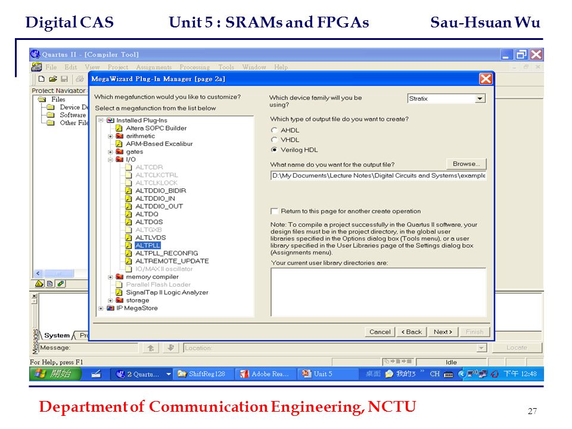This screenshot has height=429, width=572.
Task: Click the Save toolbar icon
Action: 64,79
